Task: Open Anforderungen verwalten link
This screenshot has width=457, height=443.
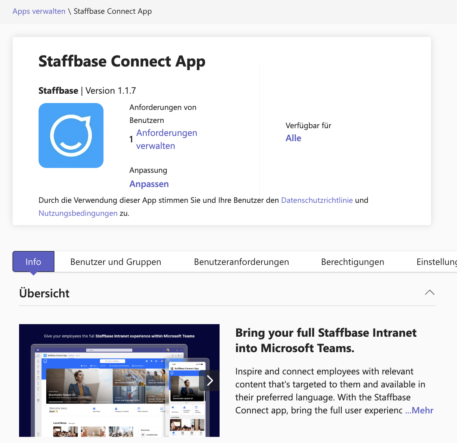Action: (x=166, y=139)
